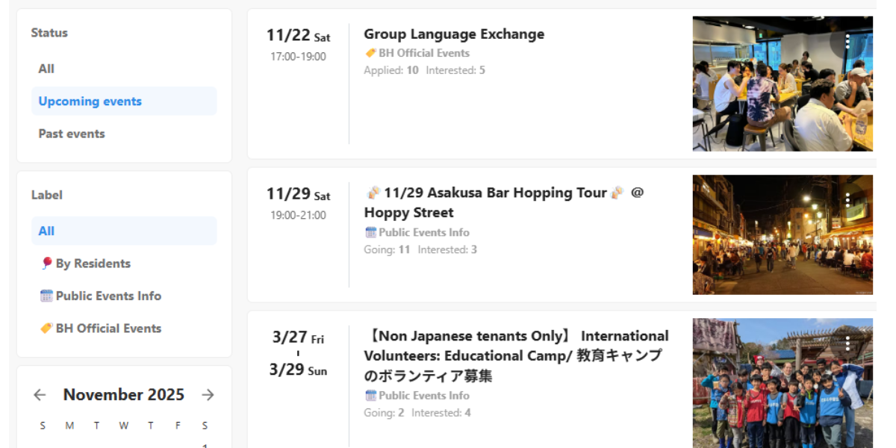Screen dimensions: 896x448
Task: Filter by Public Events Info calendar label
Action: (x=101, y=296)
